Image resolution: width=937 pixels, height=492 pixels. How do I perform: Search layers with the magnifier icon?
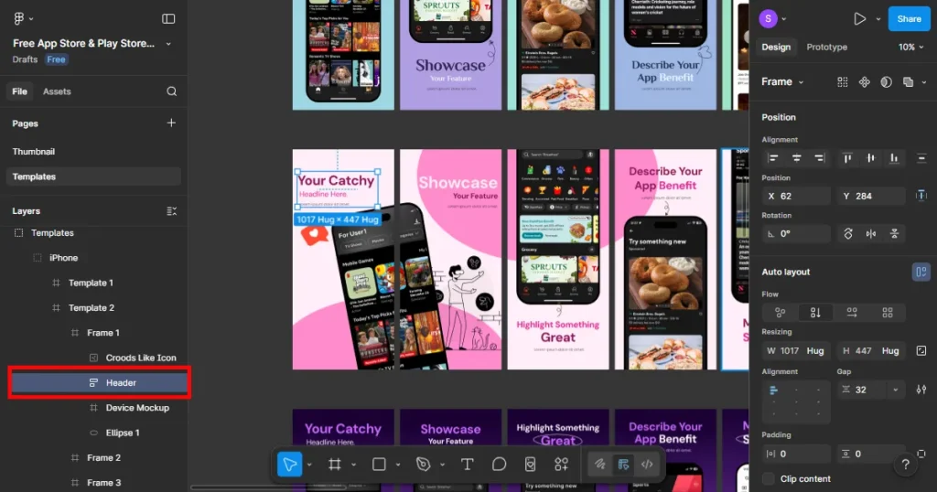171,91
